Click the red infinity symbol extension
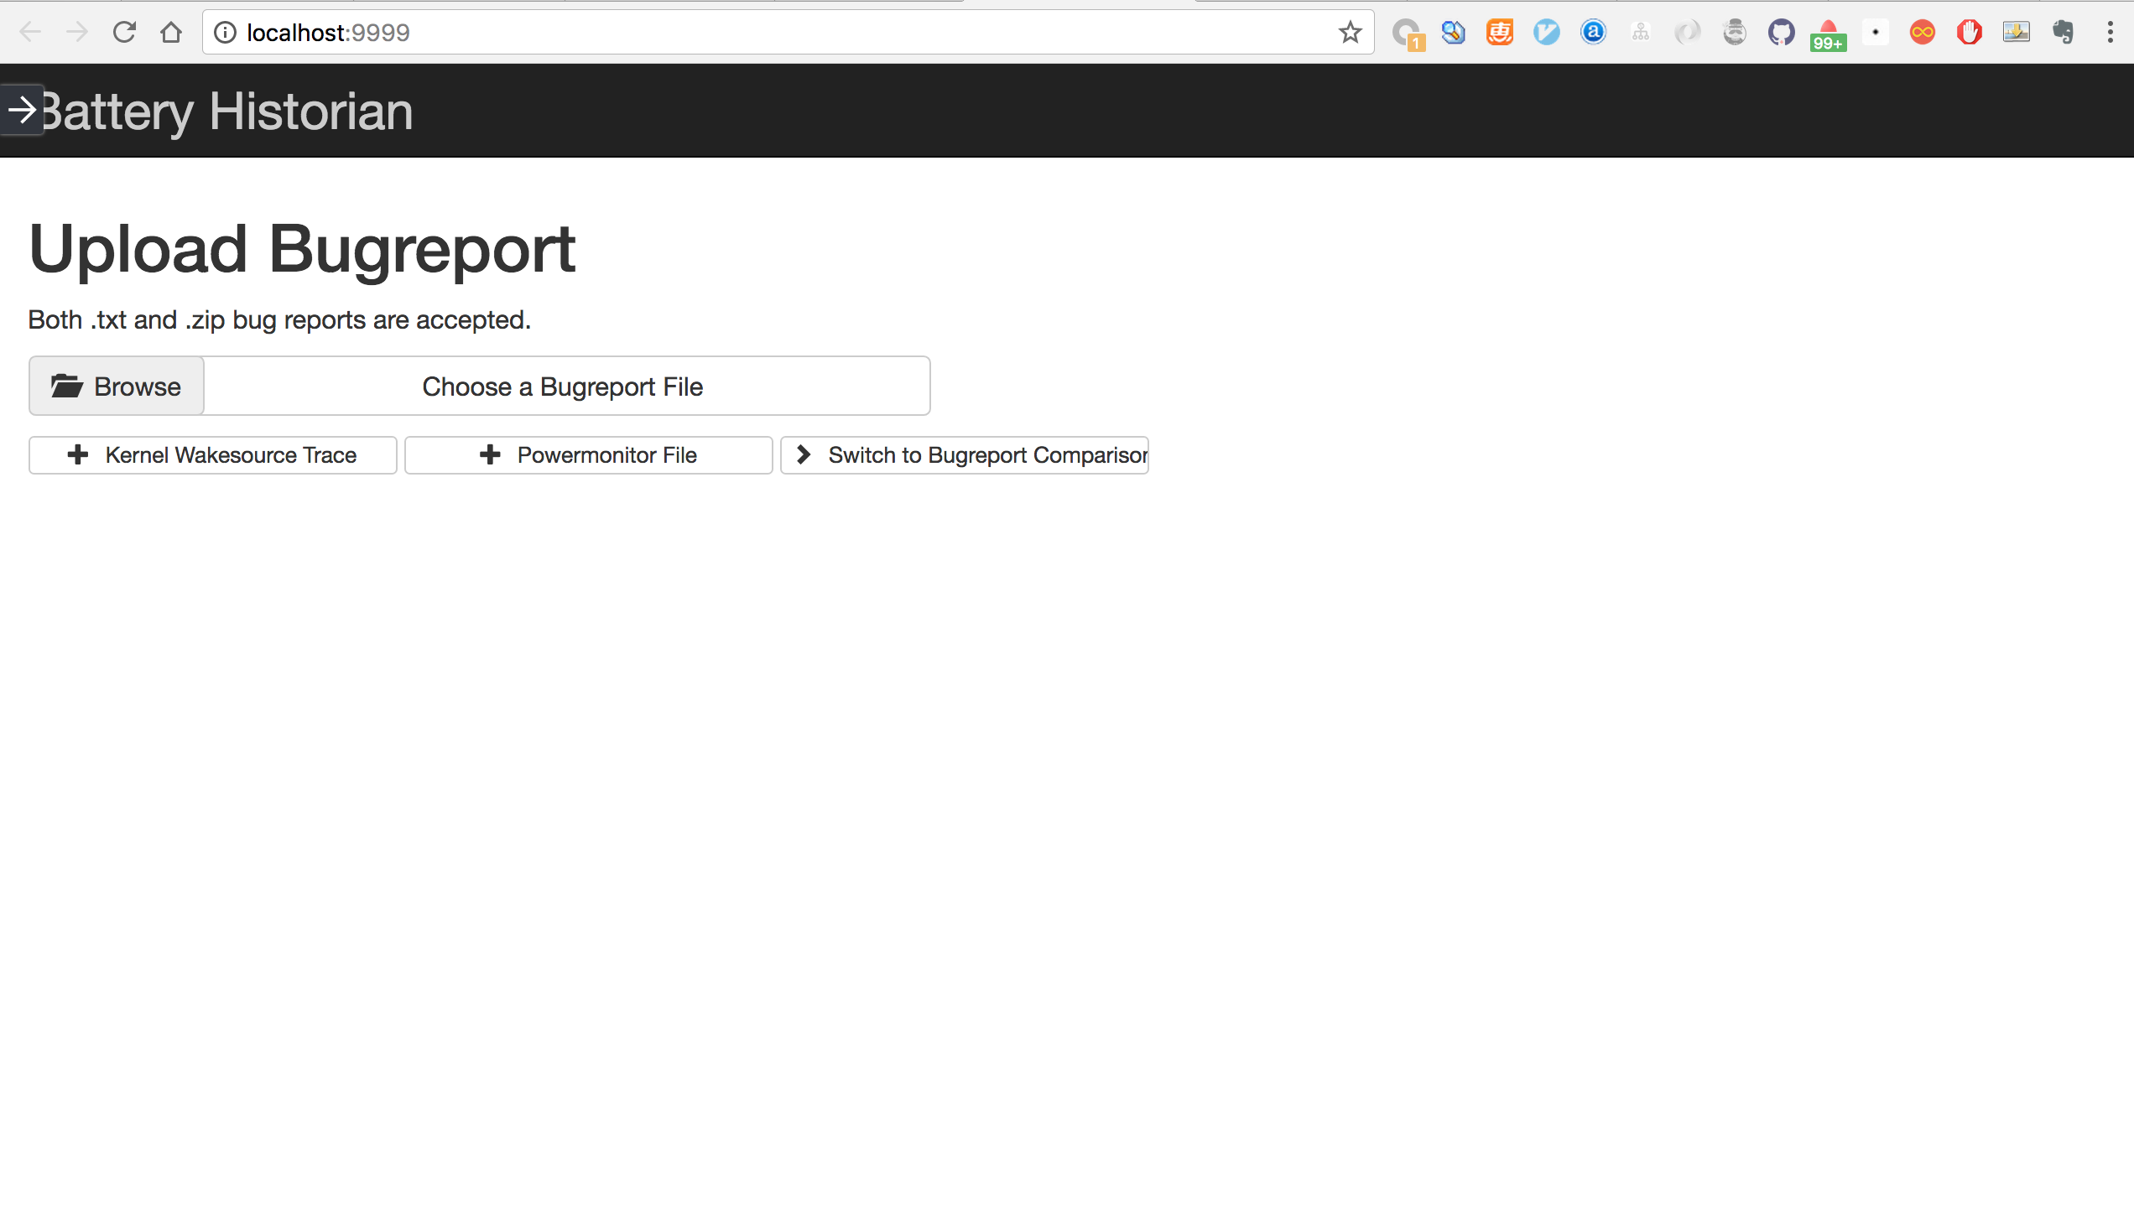The width and height of the screenshot is (2134, 1209). 1922,33
